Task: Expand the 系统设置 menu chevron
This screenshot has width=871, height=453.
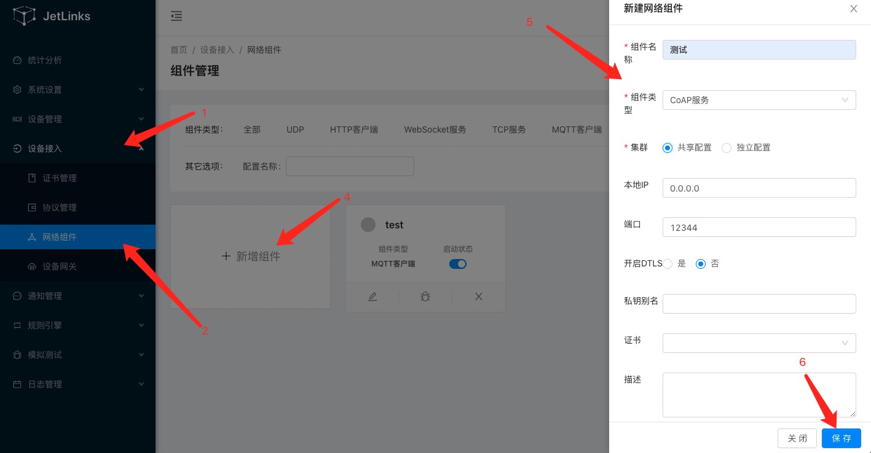Action: coord(141,90)
